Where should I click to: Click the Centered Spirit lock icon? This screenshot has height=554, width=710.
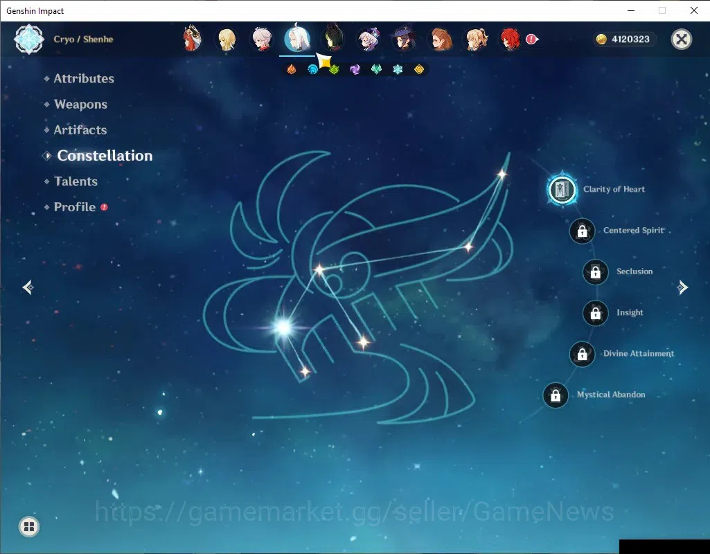pyautogui.click(x=583, y=231)
